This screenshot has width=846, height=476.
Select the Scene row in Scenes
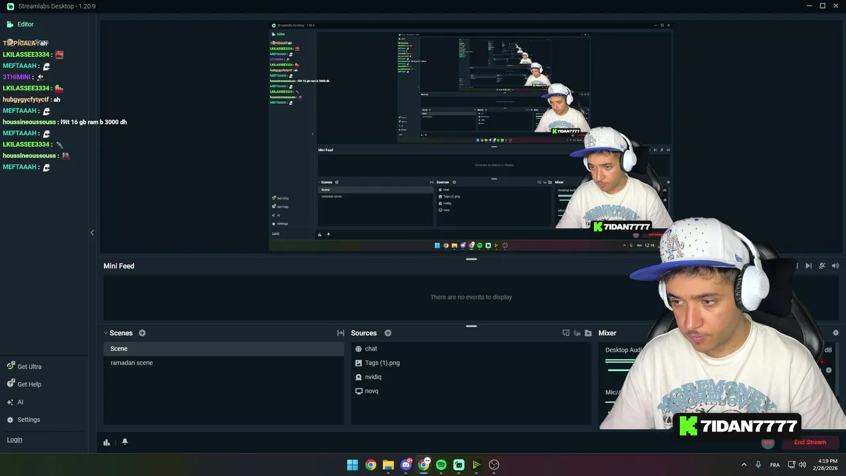tap(223, 348)
